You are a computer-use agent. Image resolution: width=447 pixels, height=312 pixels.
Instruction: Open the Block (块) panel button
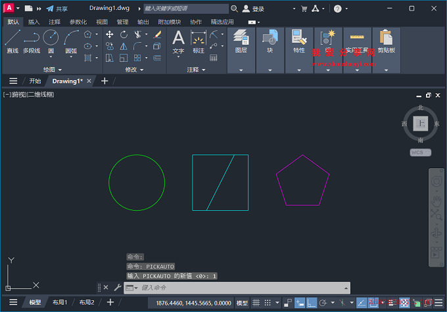click(x=270, y=50)
